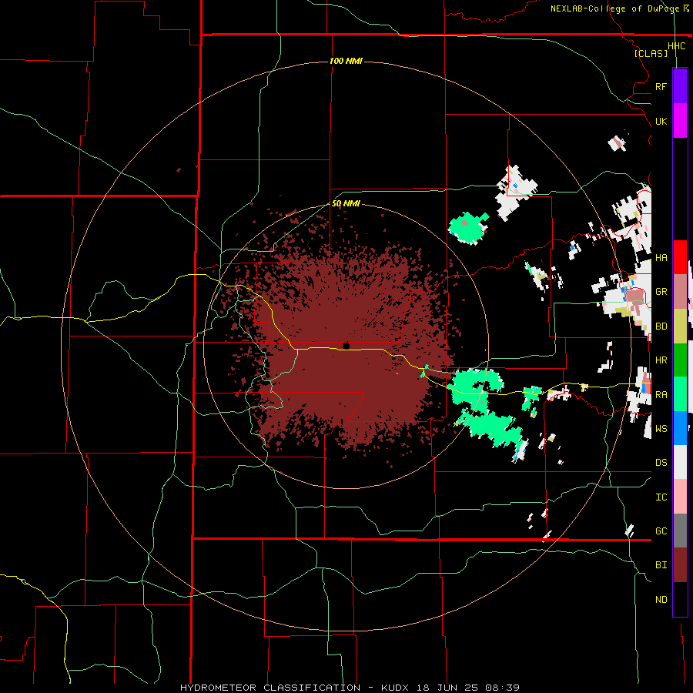The image size is (693, 693).
Task: Click the HR green legend swatch
Action: tap(680, 360)
